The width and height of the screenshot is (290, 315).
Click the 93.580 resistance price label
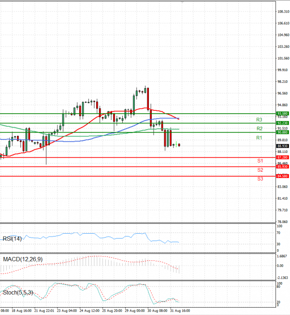tap(283, 114)
